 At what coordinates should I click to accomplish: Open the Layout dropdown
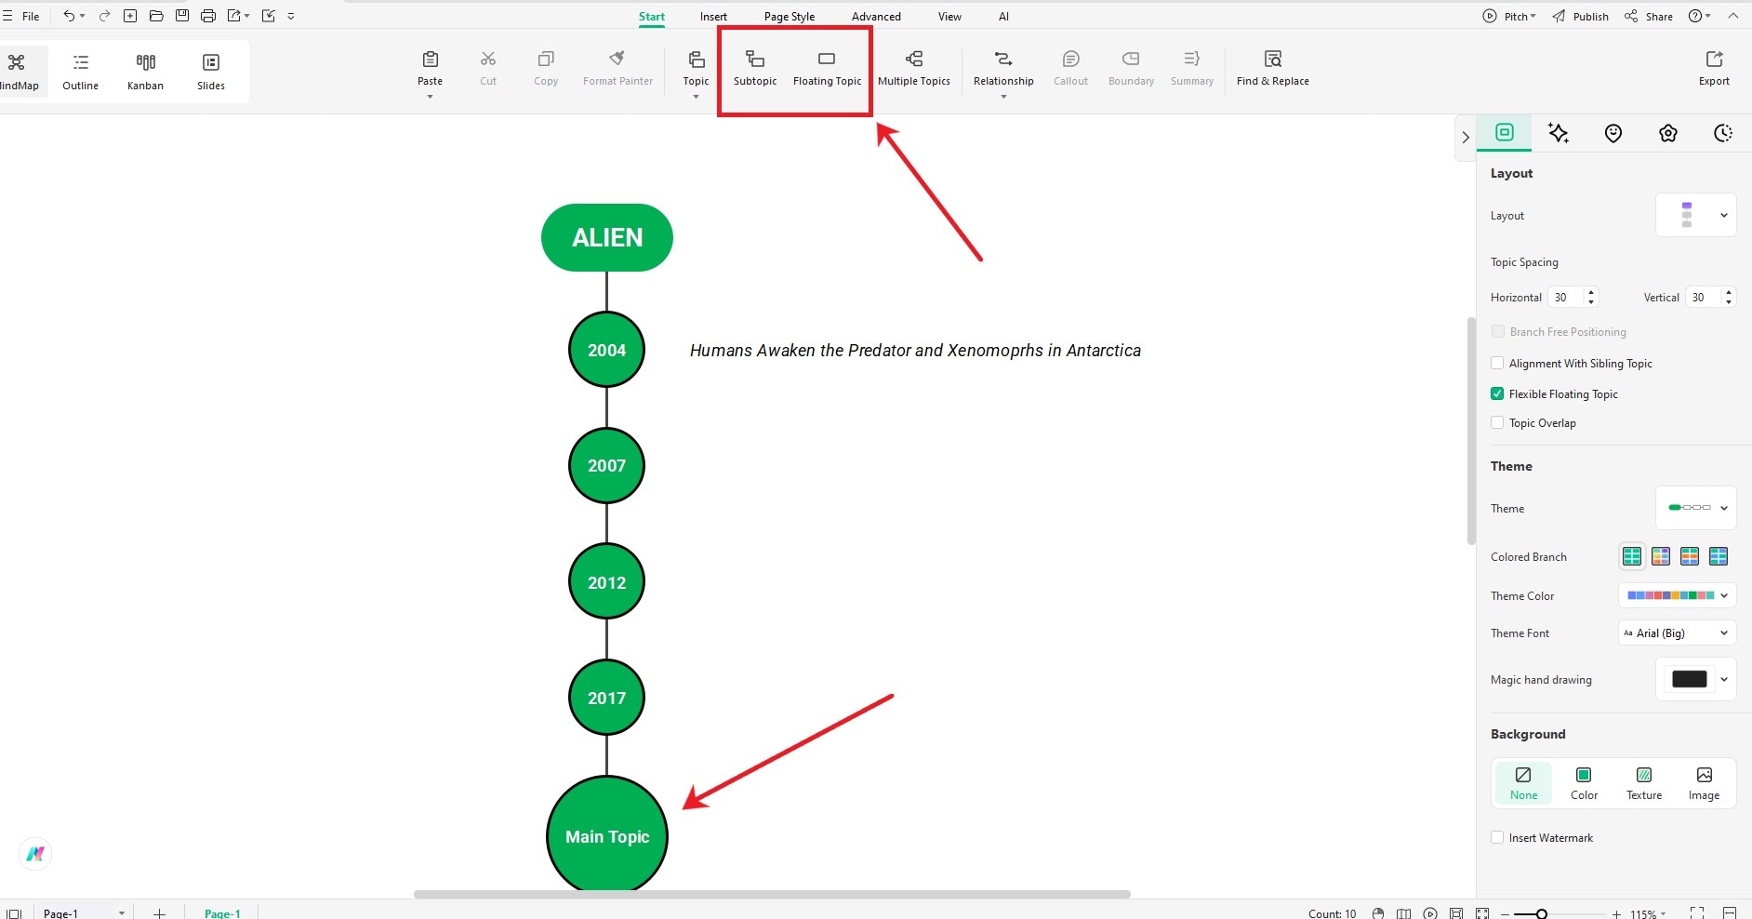[x=1696, y=215]
